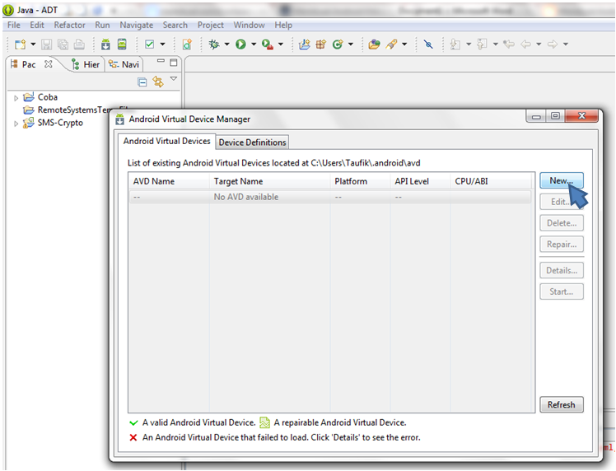Image resolution: width=616 pixels, height=471 pixels.
Task: Open the Android SDK Manager icon
Action: 105,44
